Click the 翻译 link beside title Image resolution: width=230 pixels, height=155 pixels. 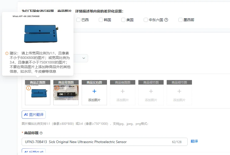(x=194, y=141)
